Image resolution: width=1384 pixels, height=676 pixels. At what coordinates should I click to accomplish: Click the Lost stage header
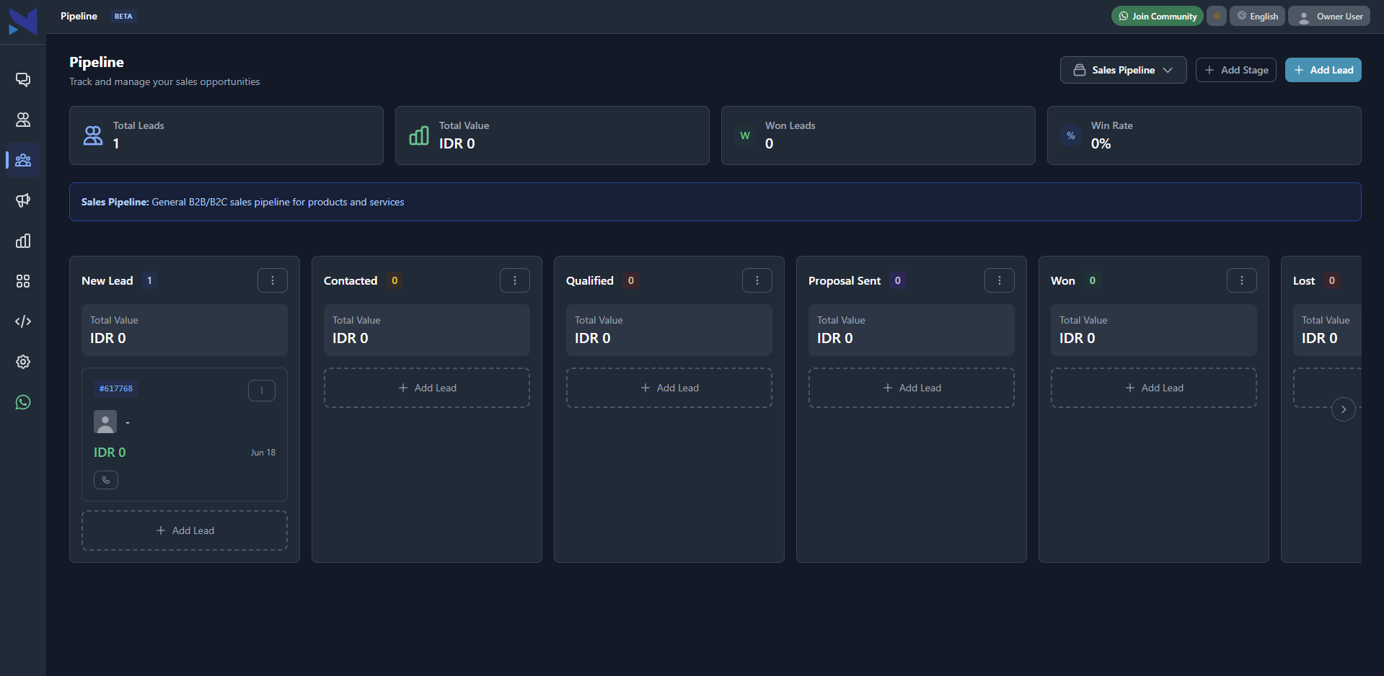click(x=1304, y=280)
